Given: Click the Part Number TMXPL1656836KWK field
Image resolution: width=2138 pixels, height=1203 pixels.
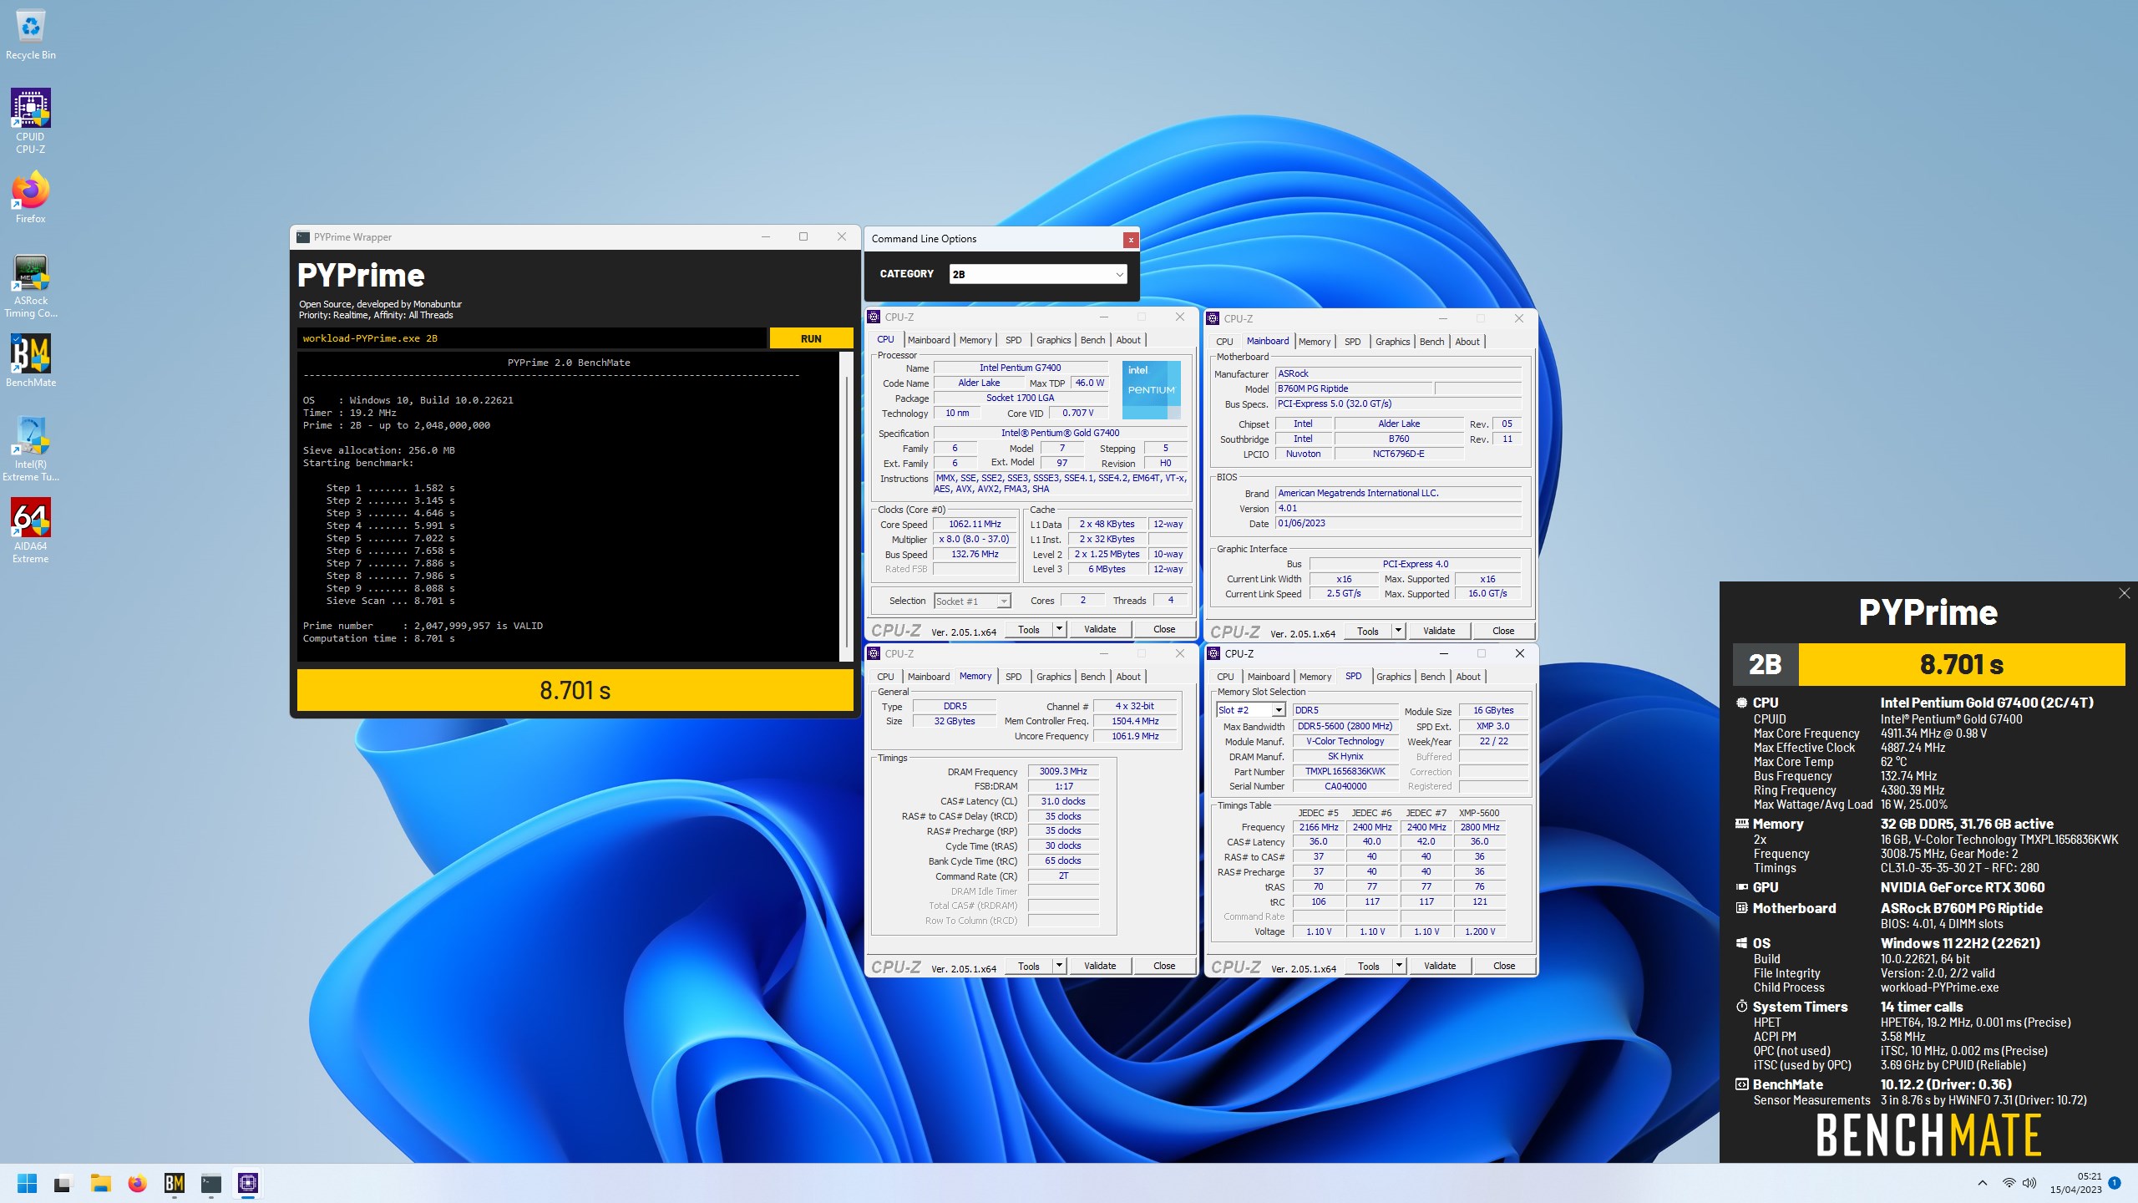Looking at the screenshot, I should click(1345, 772).
